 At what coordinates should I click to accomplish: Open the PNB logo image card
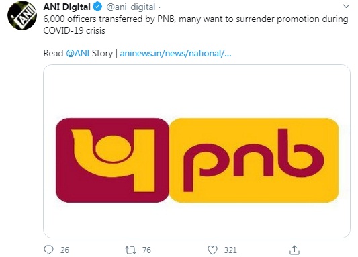[x=197, y=151]
